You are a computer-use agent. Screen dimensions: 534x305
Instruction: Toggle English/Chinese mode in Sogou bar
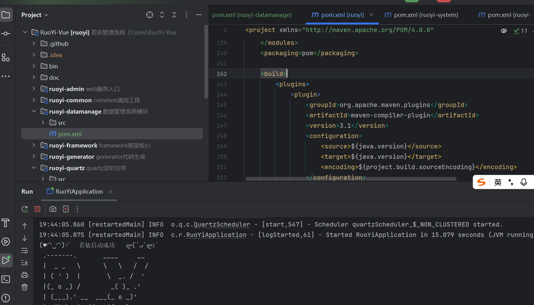[498, 182]
